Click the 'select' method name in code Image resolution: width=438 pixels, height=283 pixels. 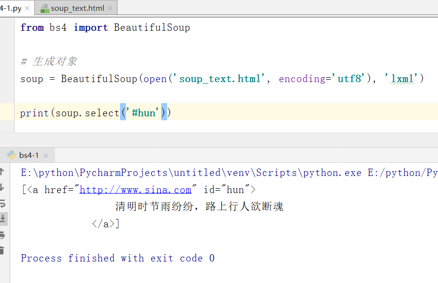click(102, 113)
